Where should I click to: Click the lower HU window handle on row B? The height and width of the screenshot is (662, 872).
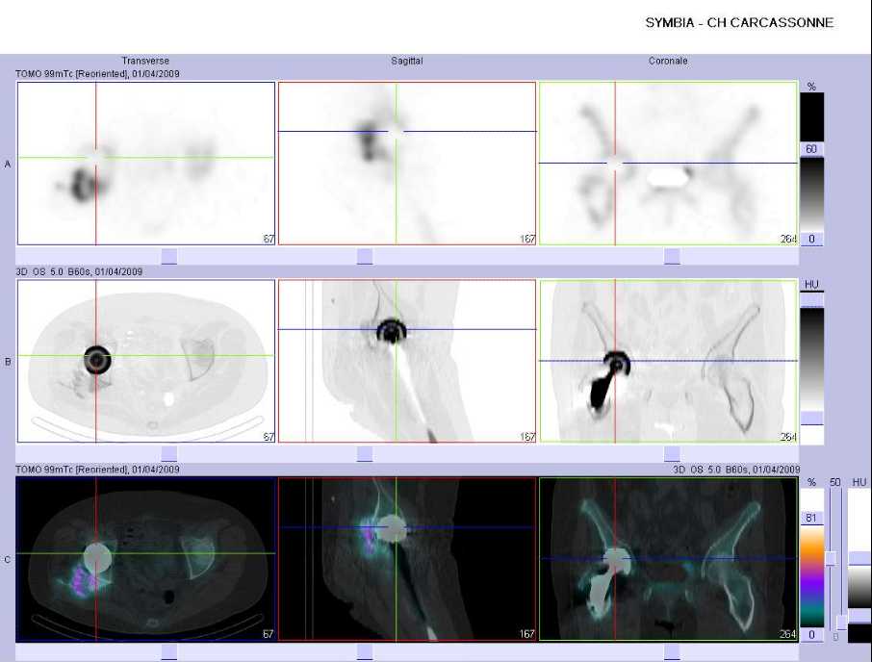click(x=811, y=419)
